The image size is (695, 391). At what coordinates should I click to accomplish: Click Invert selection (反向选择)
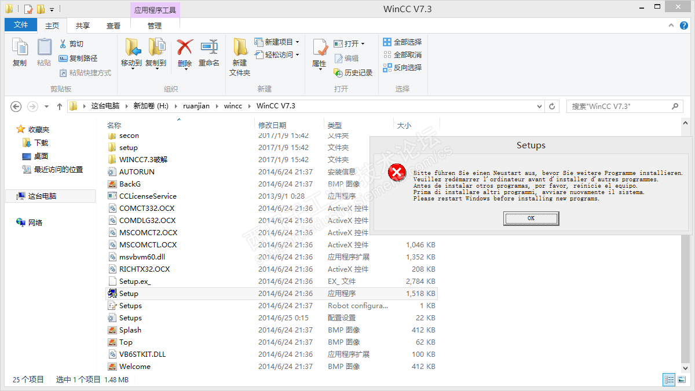coord(402,68)
